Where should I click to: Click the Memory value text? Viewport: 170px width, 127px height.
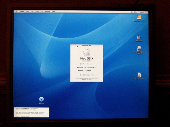tap(87, 70)
